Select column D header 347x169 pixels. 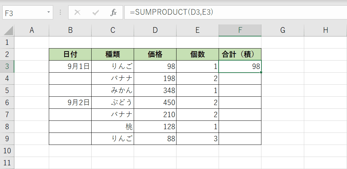[155, 30]
